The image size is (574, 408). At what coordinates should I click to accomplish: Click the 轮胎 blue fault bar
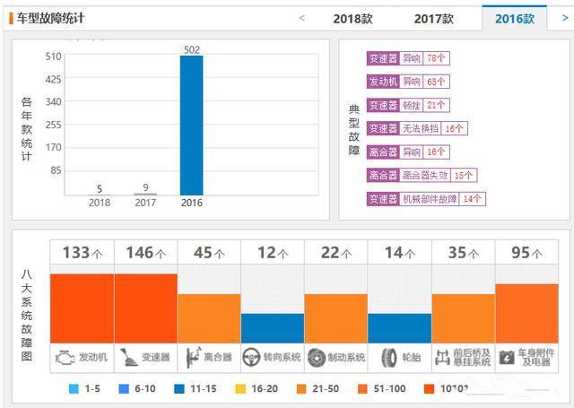click(400, 328)
